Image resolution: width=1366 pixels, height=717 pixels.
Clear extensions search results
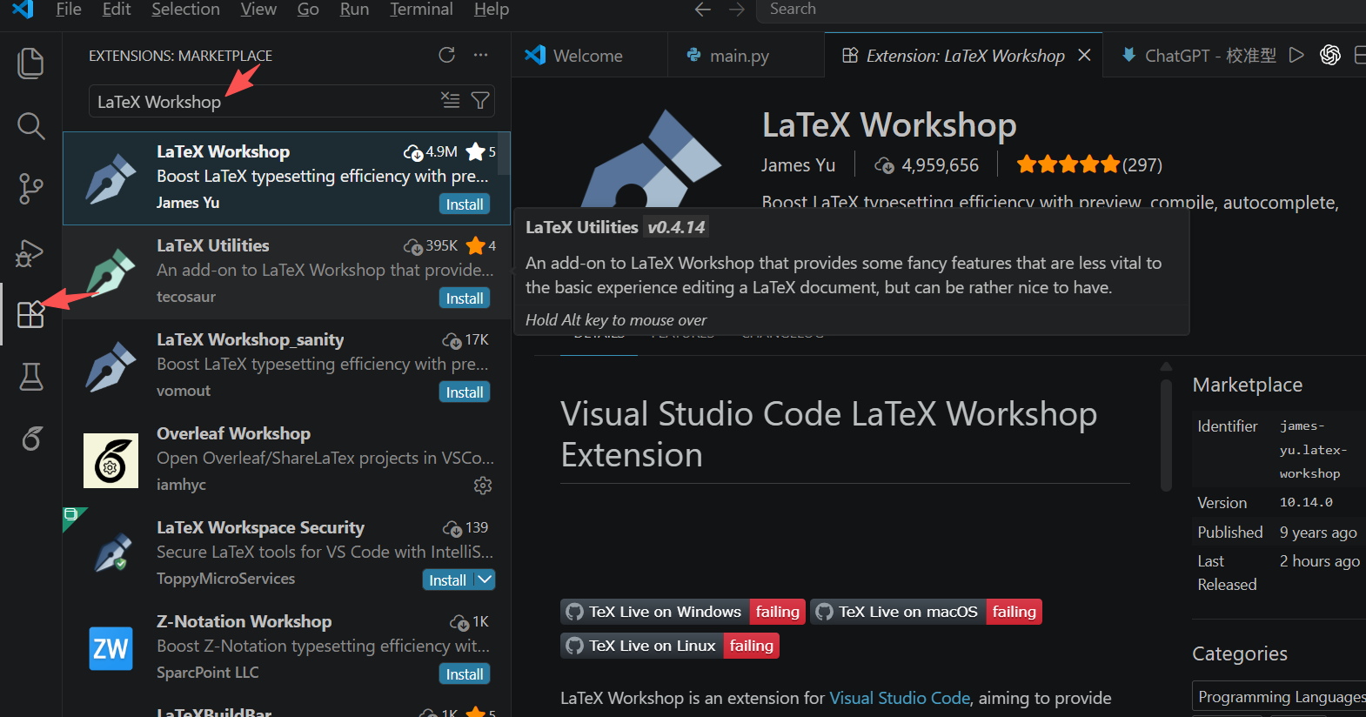coord(450,100)
